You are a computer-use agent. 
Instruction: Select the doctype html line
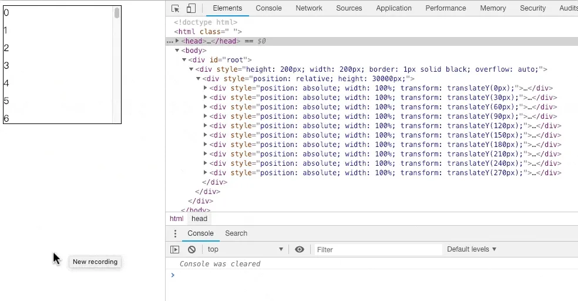point(206,22)
